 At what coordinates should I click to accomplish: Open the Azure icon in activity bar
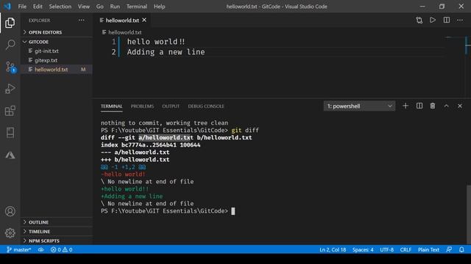tap(10, 155)
